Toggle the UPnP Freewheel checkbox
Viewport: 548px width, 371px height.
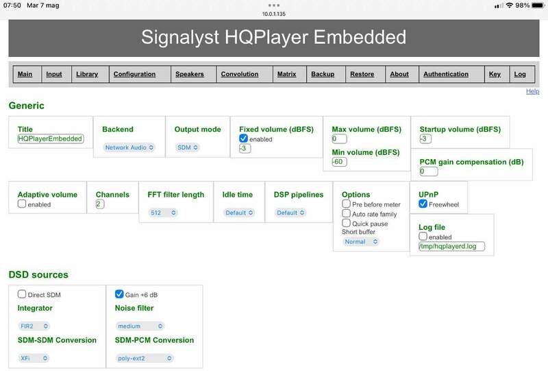pos(423,204)
